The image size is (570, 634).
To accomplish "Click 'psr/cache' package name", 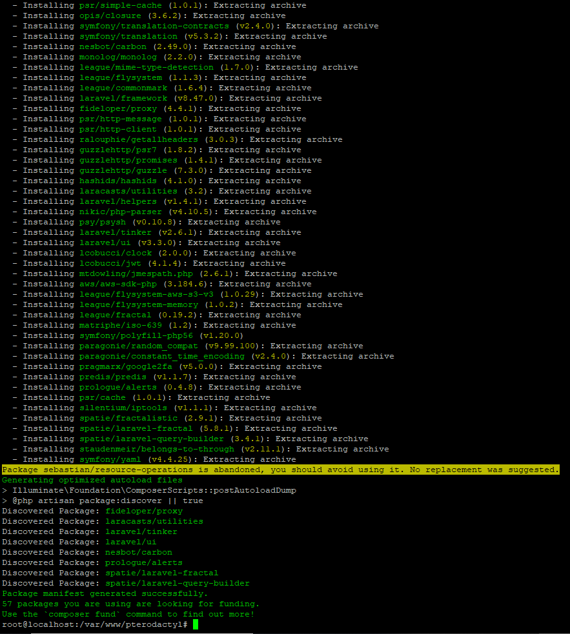I will [x=103, y=397].
